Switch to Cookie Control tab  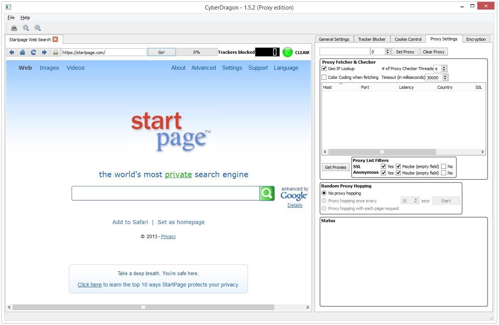408,39
